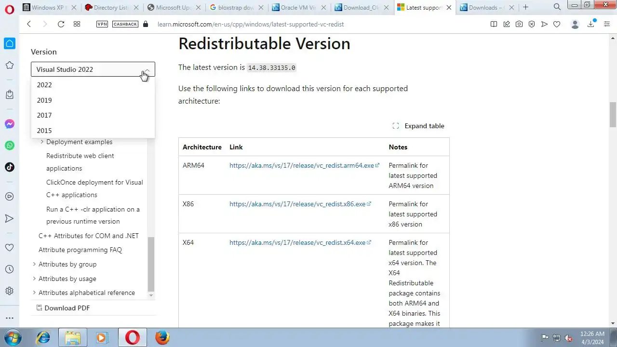Image resolution: width=617 pixels, height=347 pixels.
Task: Click the sidebar navigation scrollbar thumb
Action: [x=151, y=264]
